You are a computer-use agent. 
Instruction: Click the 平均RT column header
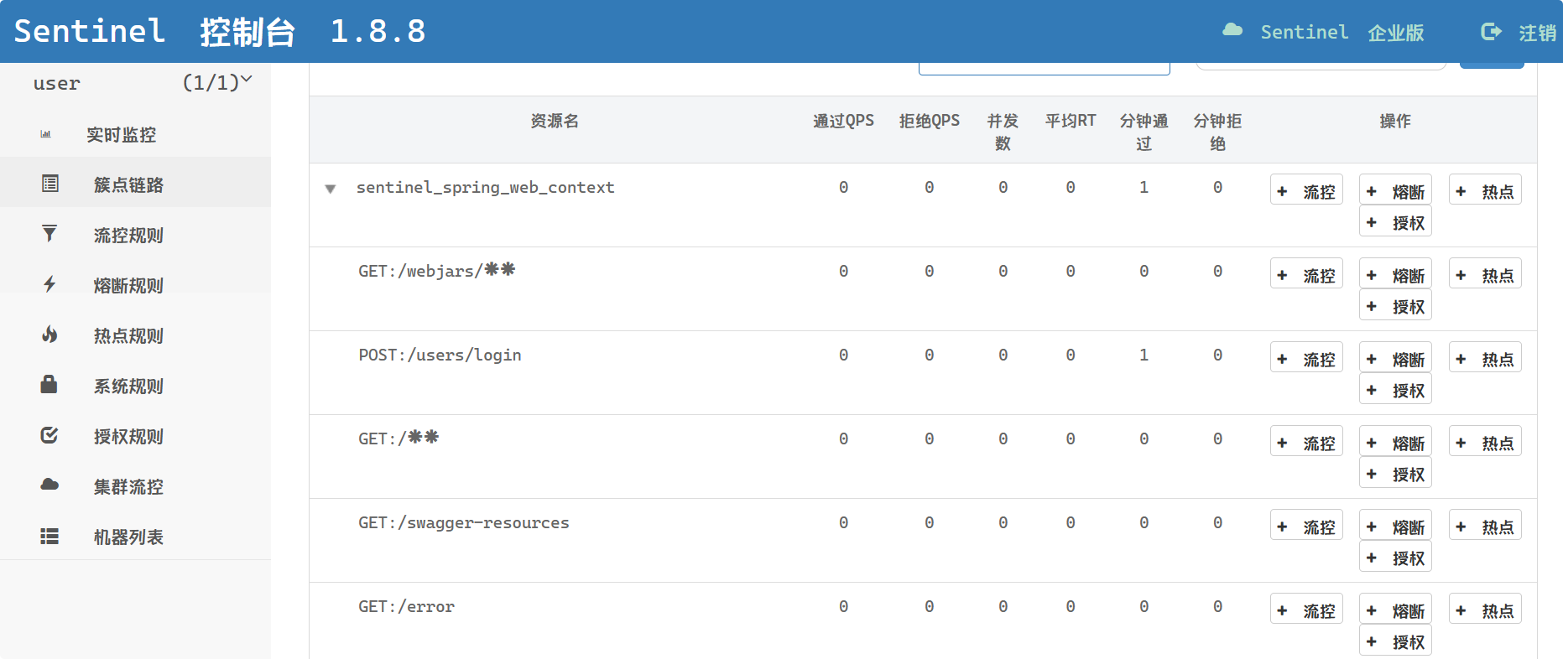(x=1071, y=121)
